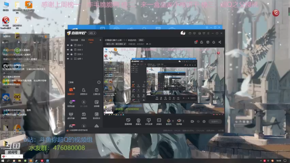This screenshot has width=290, height=163.
Task: Open 斗鱼直播伴侣使用教程 tutorial link
Action: (x=77, y=130)
